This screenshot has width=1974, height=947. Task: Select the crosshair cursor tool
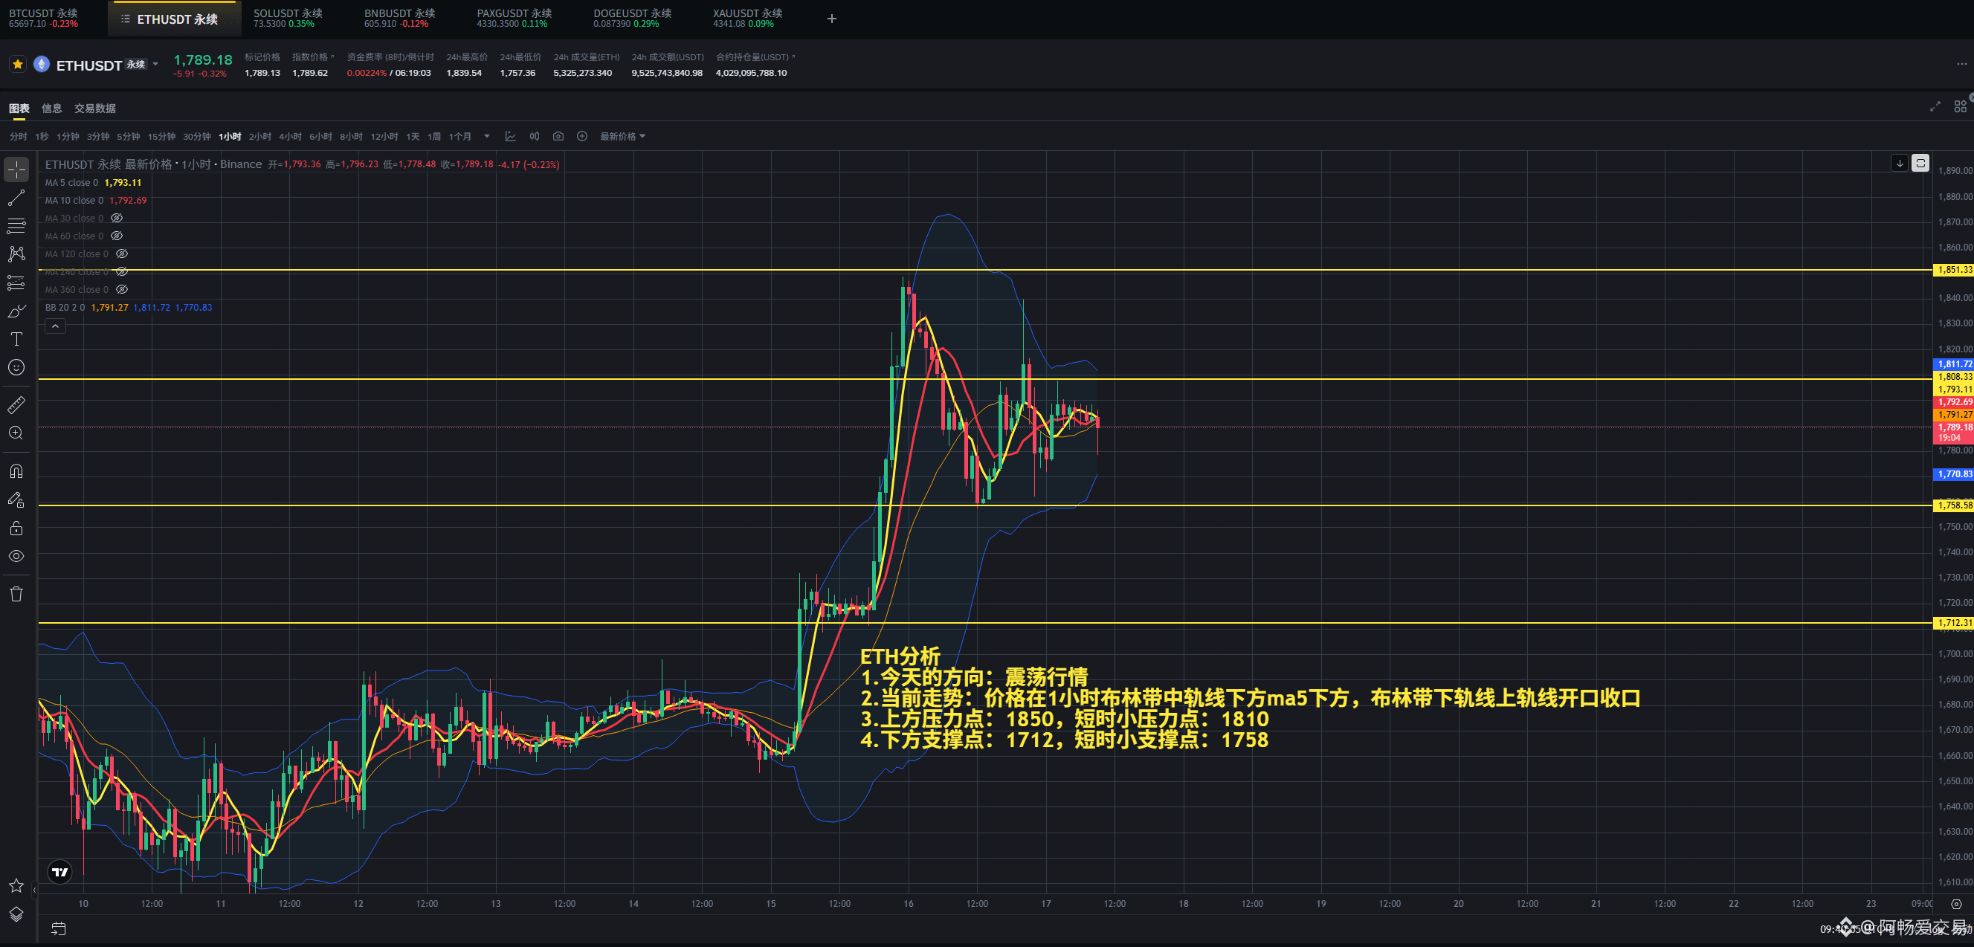[16, 169]
